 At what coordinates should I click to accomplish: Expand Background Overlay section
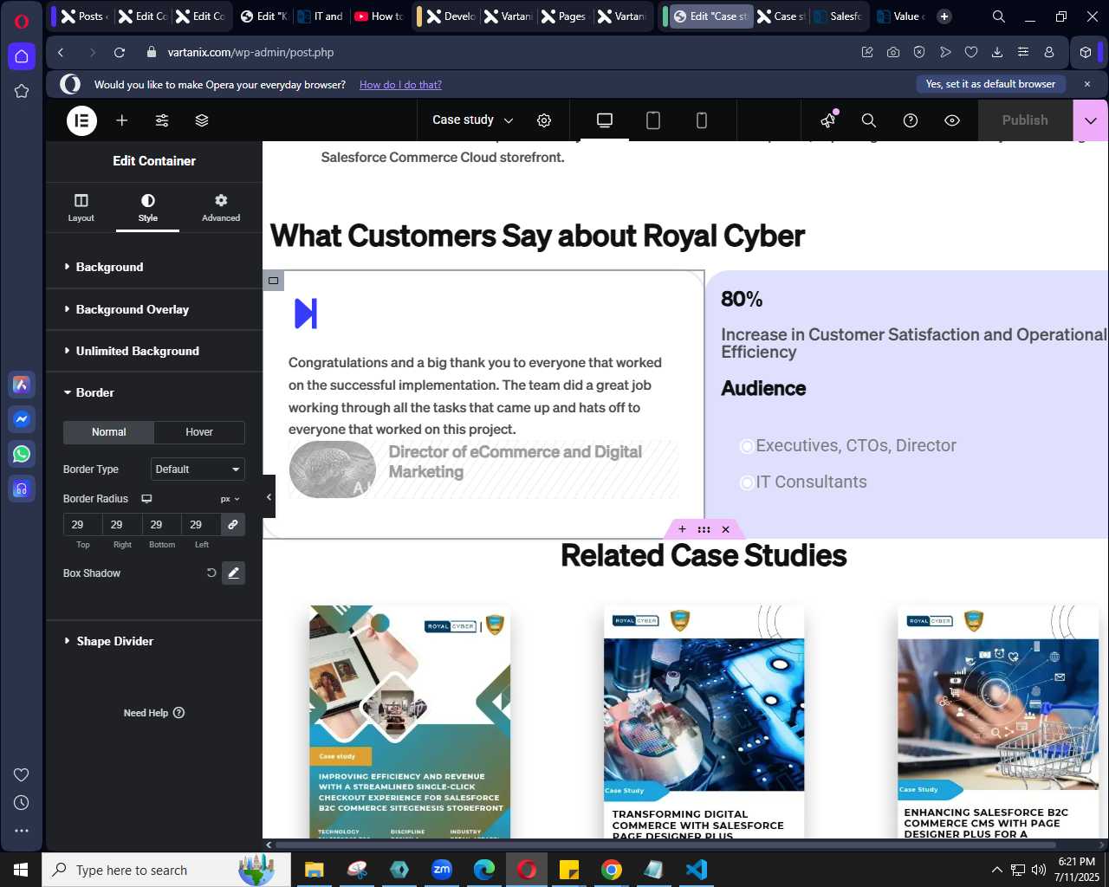(x=154, y=309)
